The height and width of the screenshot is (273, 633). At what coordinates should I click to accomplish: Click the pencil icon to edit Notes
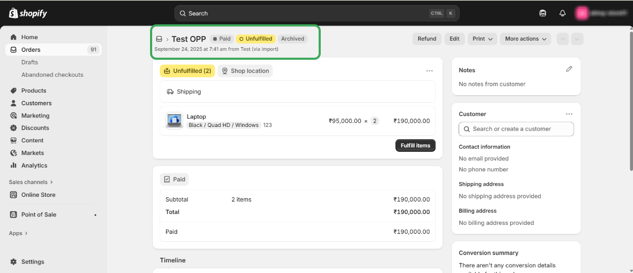click(x=569, y=69)
